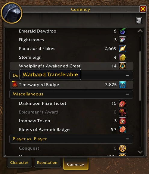149x174 pixels.
Task: Switch to the Reputation tab
Action: pos(47,163)
